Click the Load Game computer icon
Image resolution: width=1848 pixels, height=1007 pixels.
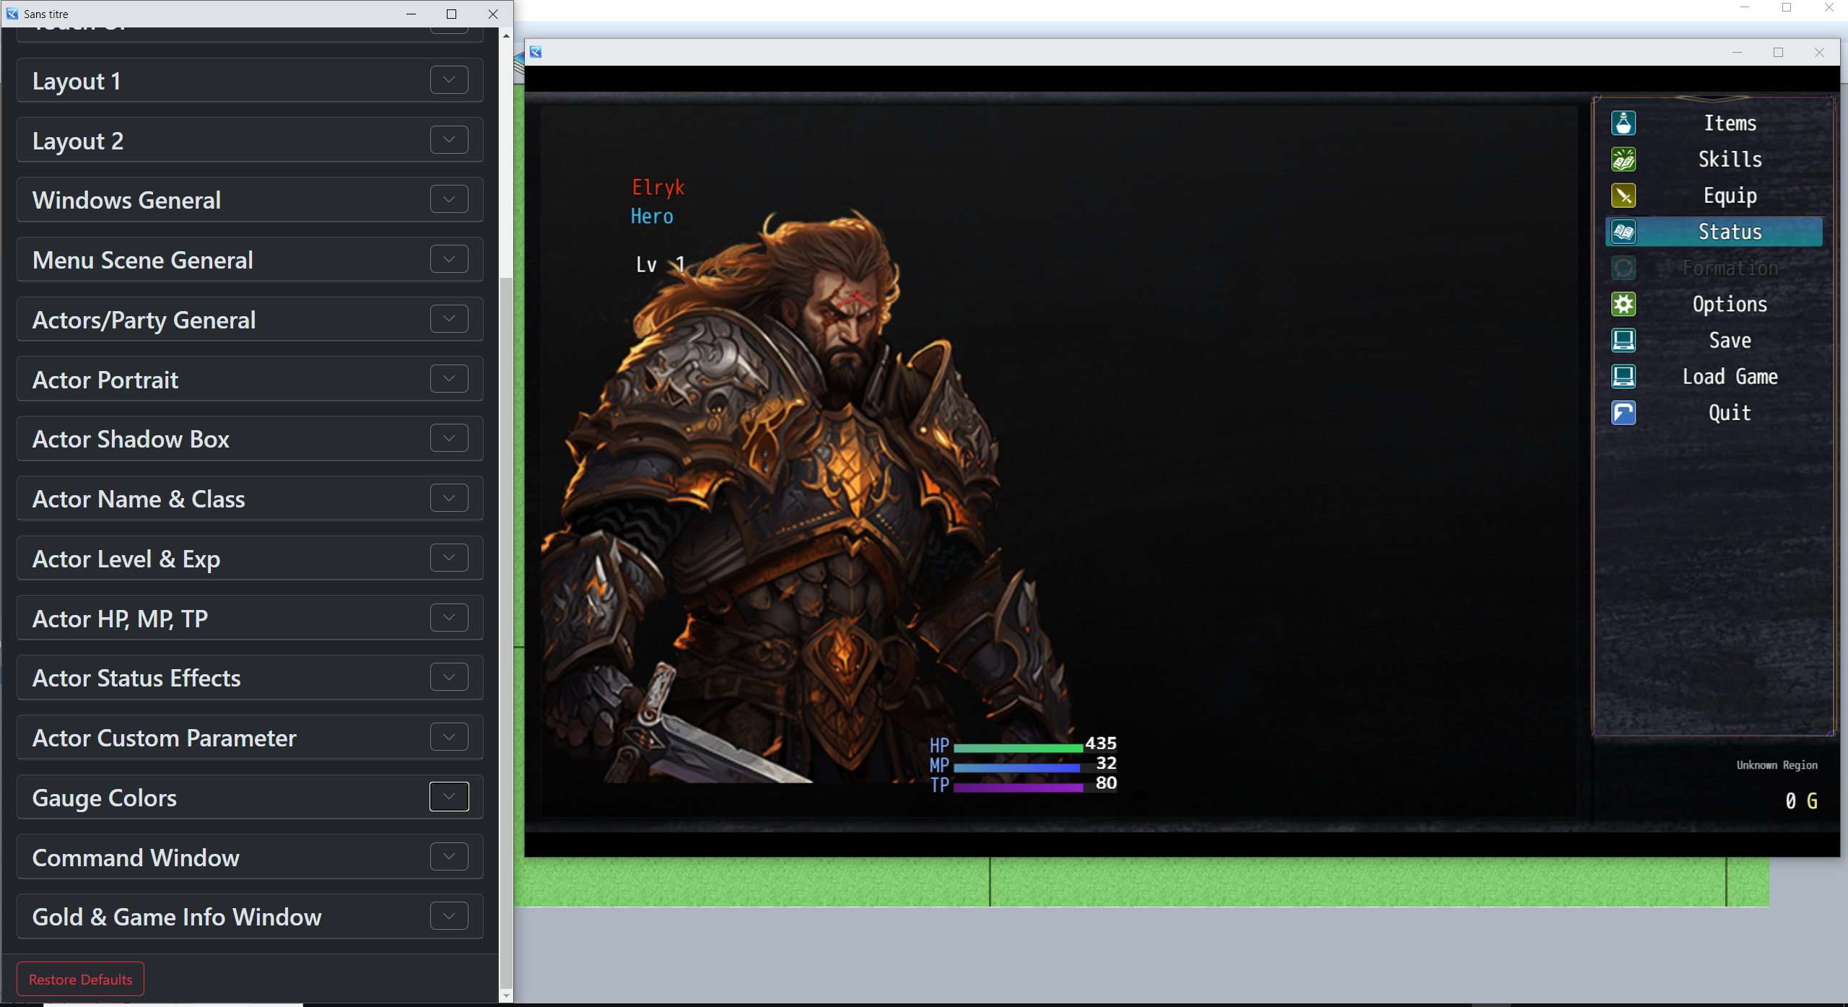(1623, 376)
